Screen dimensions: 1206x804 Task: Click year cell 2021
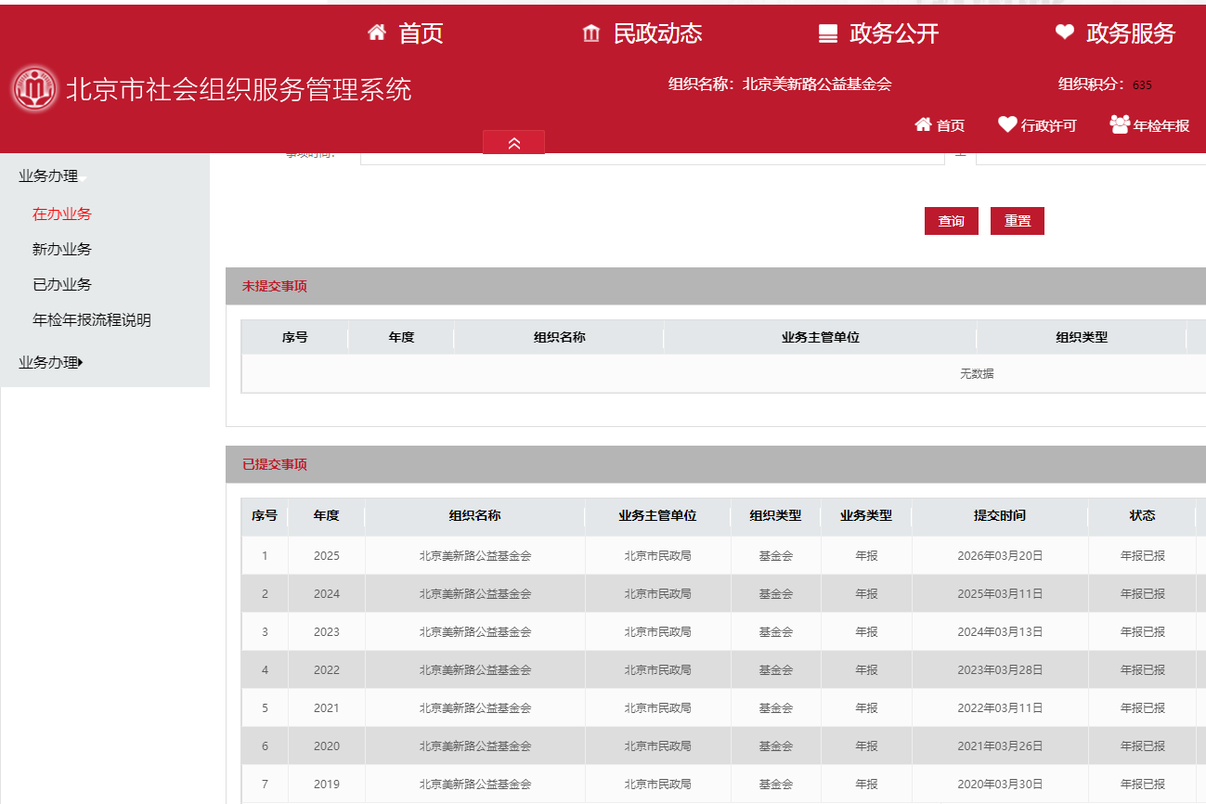[x=327, y=707]
